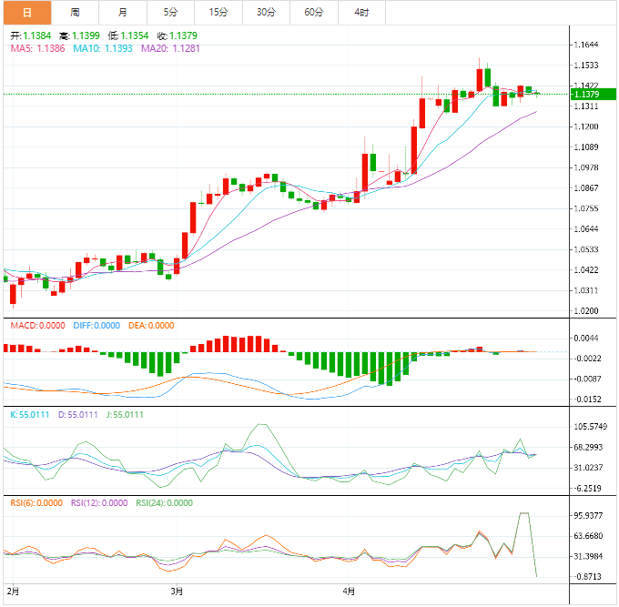
Task: Click the RSI(24) indicator label
Action: click(165, 502)
